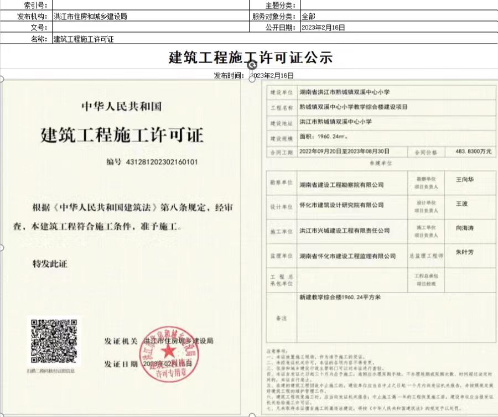The width and height of the screenshot is (498, 417).
Task: Click the project name 黔城镇双溪中心小学教学综合楼建设项目
Action: [x=354, y=107]
